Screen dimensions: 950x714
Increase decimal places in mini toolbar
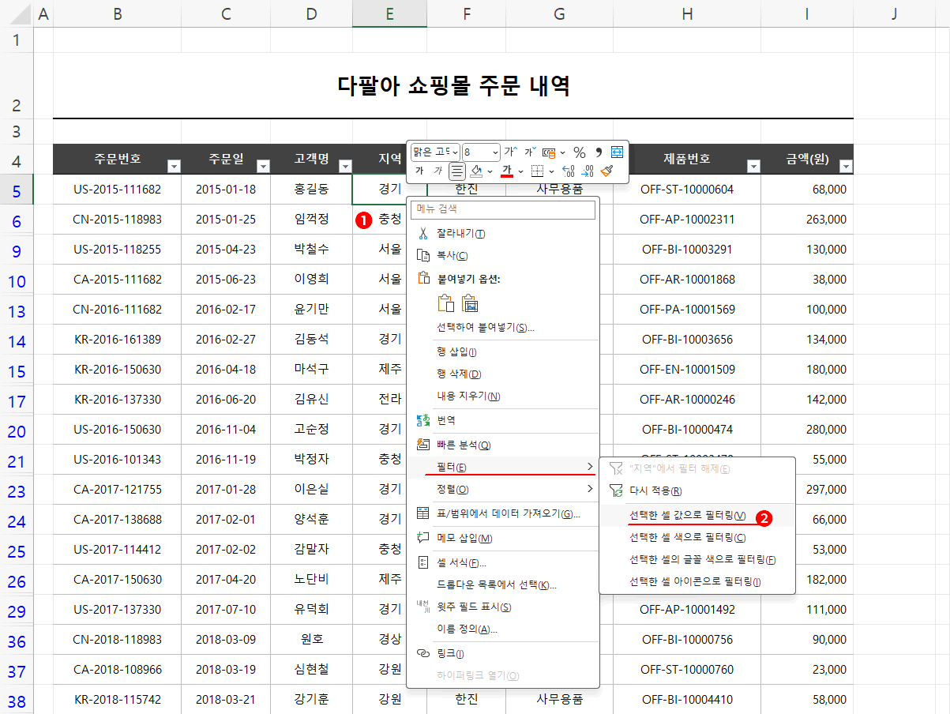(x=569, y=171)
